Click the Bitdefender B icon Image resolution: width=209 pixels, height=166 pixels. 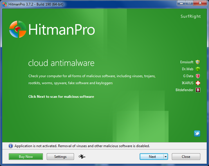(x=198, y=90)
